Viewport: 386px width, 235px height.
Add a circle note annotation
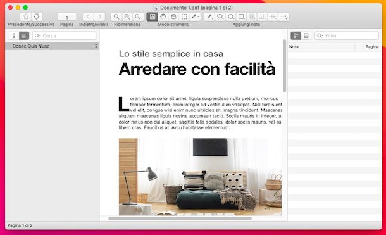231,16
